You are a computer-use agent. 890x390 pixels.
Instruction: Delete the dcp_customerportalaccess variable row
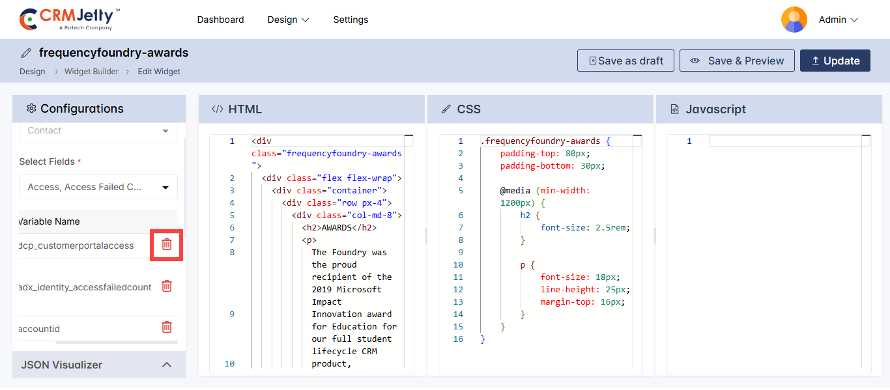(167, 244)
